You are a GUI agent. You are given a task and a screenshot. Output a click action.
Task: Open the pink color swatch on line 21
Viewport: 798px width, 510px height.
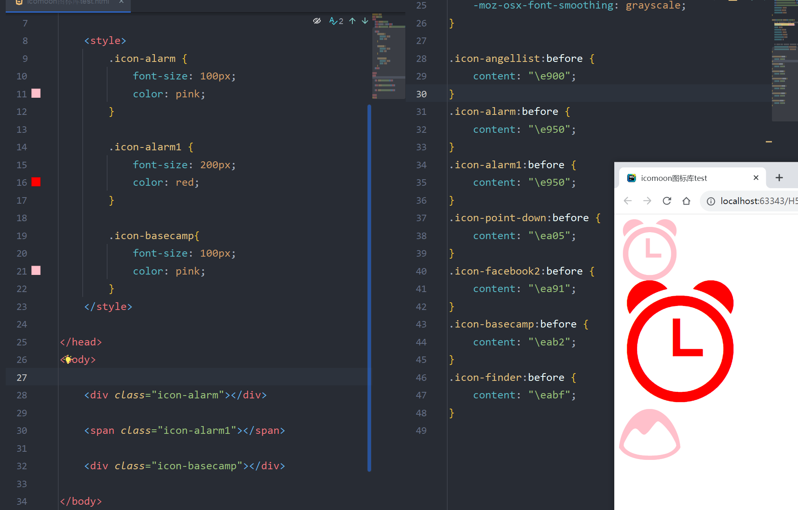(36, 270)
